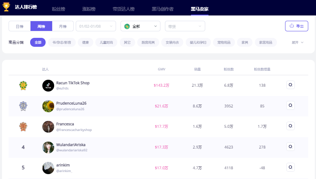The height and width of the screenshot is (179, 316).
Task: Filter by 家居用品 category
Action: (266, 42)
